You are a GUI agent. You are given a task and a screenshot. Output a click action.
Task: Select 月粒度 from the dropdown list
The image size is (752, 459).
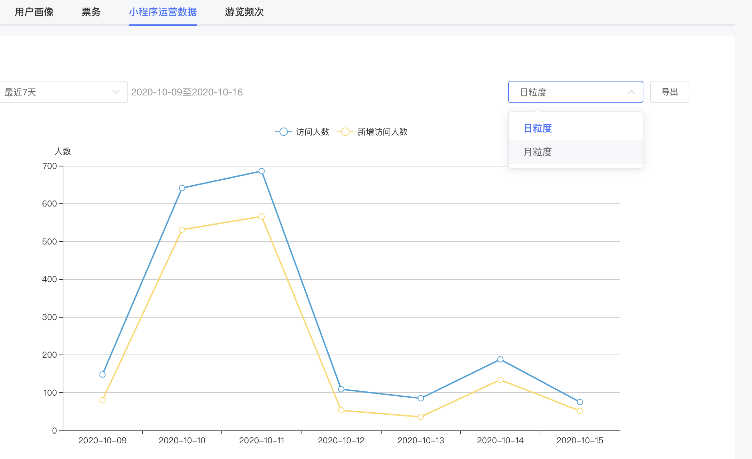click(538, 152)
